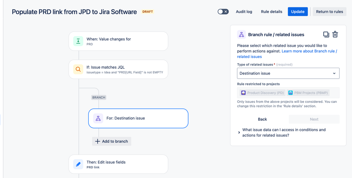352x178 pixels.
Task: Click the blue pencil Edit issue fields icon
Action: 78,164
